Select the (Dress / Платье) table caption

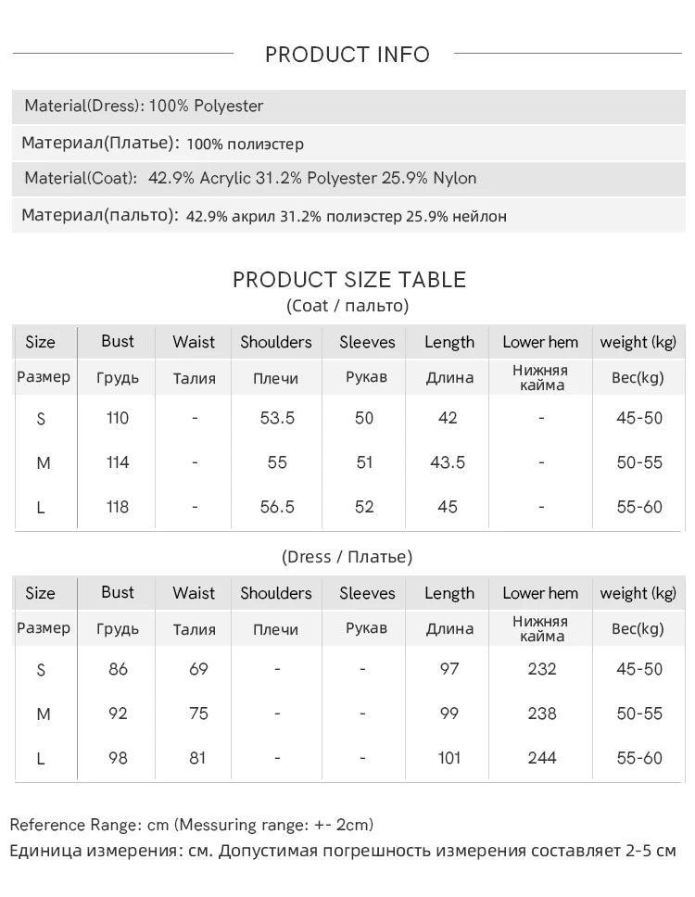(347, 557)
